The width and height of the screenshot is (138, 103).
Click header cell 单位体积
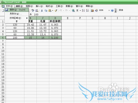click(x=55, y=21)
